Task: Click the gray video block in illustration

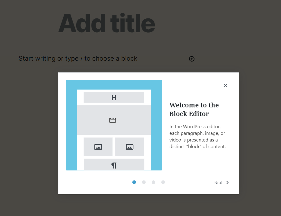Action: tap(114, 120)
